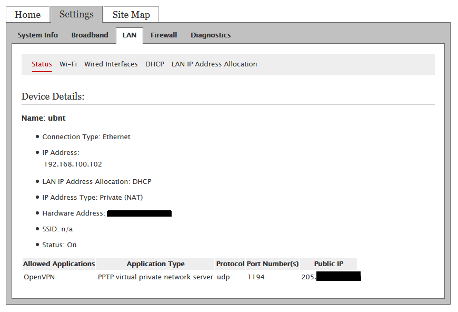The width and height of the screenshot is (458, 312).
Task: Click the Status sub-menu link
Action: point(42,64)
